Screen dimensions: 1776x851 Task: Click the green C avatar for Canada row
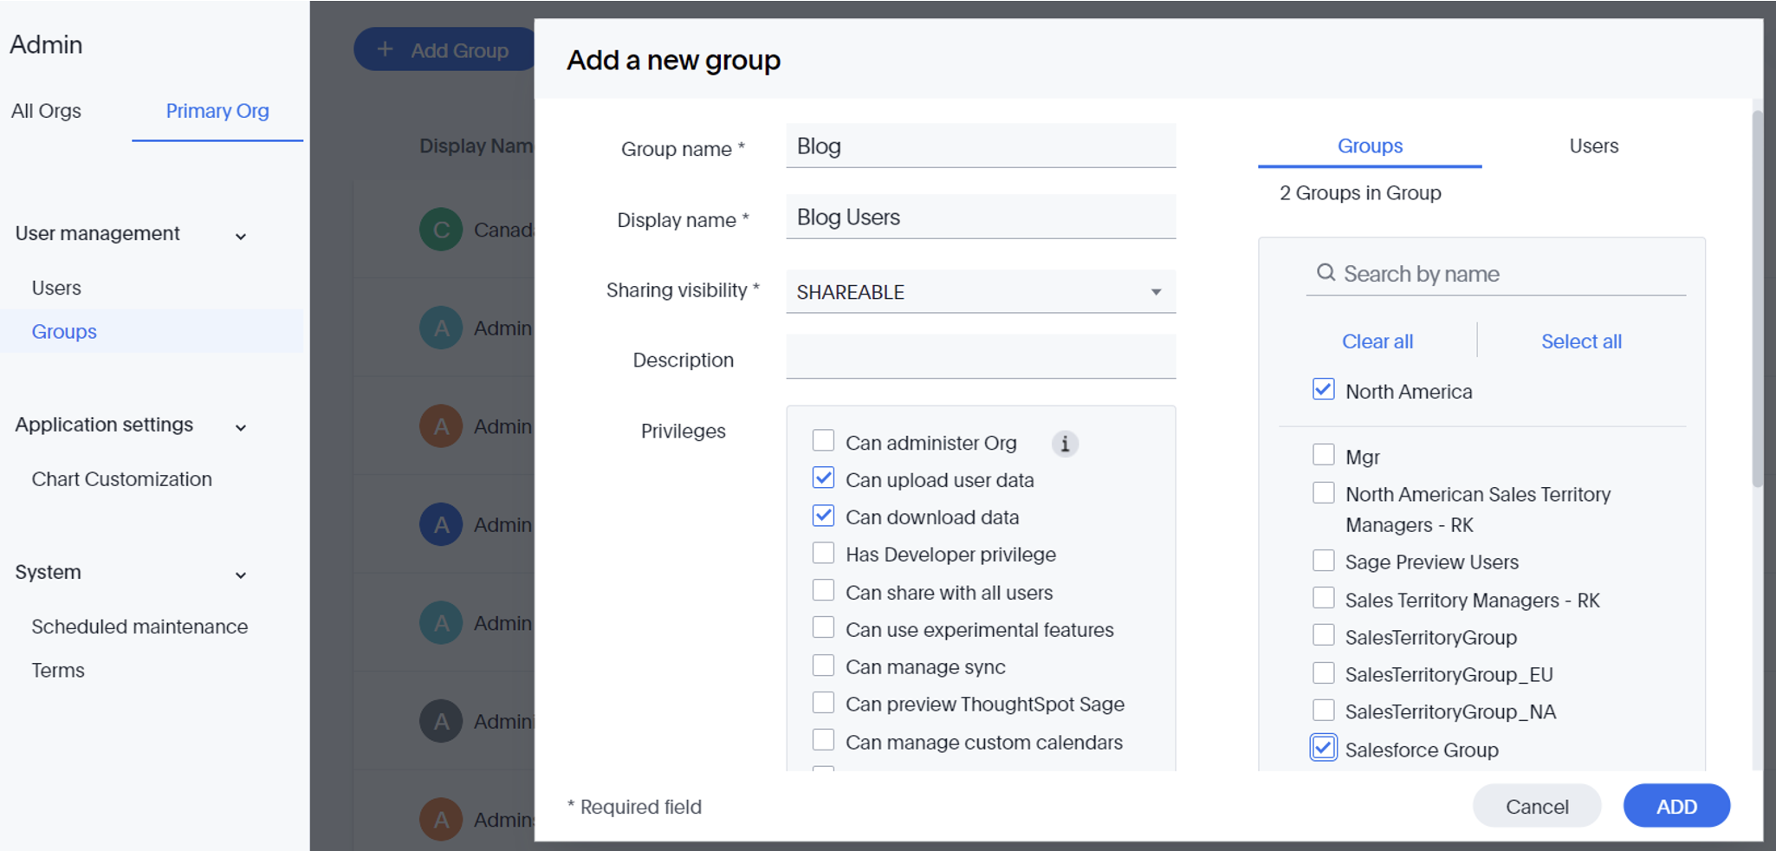[441, 230]
